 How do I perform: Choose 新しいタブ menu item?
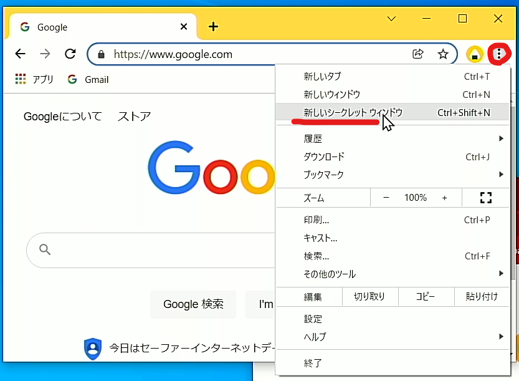tap(393, 77)
